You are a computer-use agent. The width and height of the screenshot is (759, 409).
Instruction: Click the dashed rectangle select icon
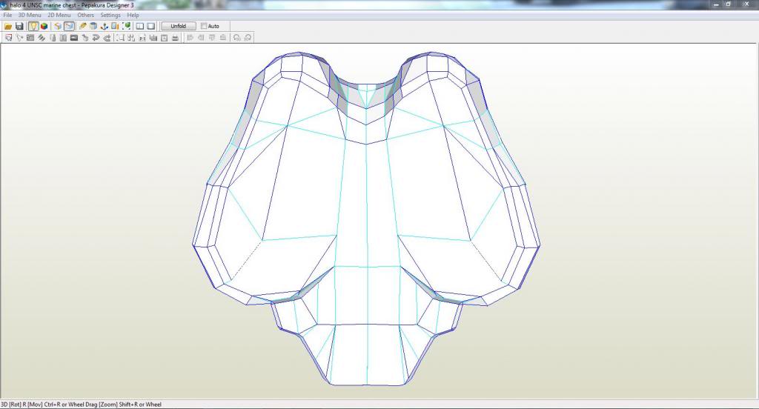pyautogui.click(x=120, y=38)
